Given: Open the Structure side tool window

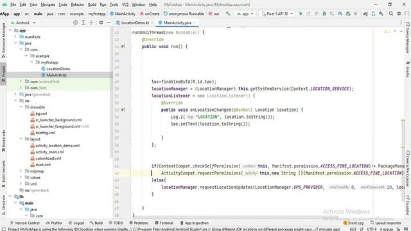Looking at the screenshot, I should click(3, 205).
